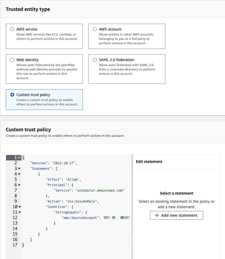Image resolution: width=225 pixels, height=259 pixels.
Task: Select the Web identity radio button
Action: point(12,60)
